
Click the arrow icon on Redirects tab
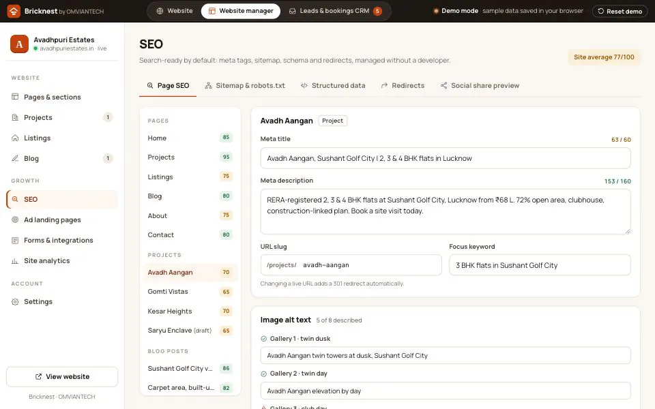pyautogui.click(x=384, y=86)
